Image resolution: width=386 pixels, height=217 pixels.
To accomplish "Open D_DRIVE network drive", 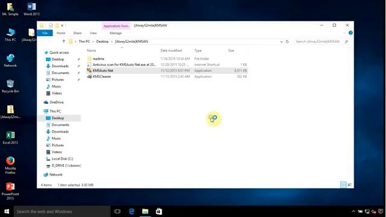I will point(66,166).
